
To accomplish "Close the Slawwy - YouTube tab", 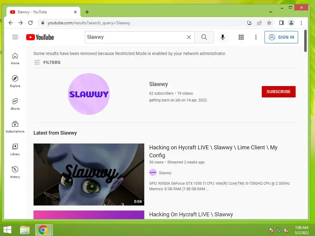I will tap(75, 12).
